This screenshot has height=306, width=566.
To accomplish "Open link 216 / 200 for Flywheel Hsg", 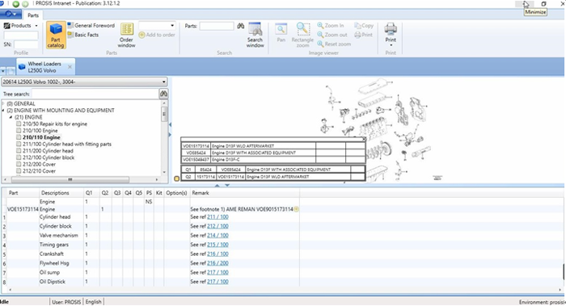I will [x=218, y=263].
